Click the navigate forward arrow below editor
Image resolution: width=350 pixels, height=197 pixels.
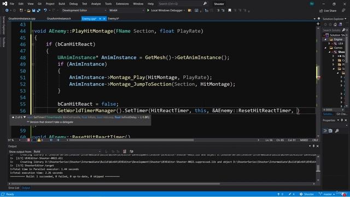coord(58,140)
